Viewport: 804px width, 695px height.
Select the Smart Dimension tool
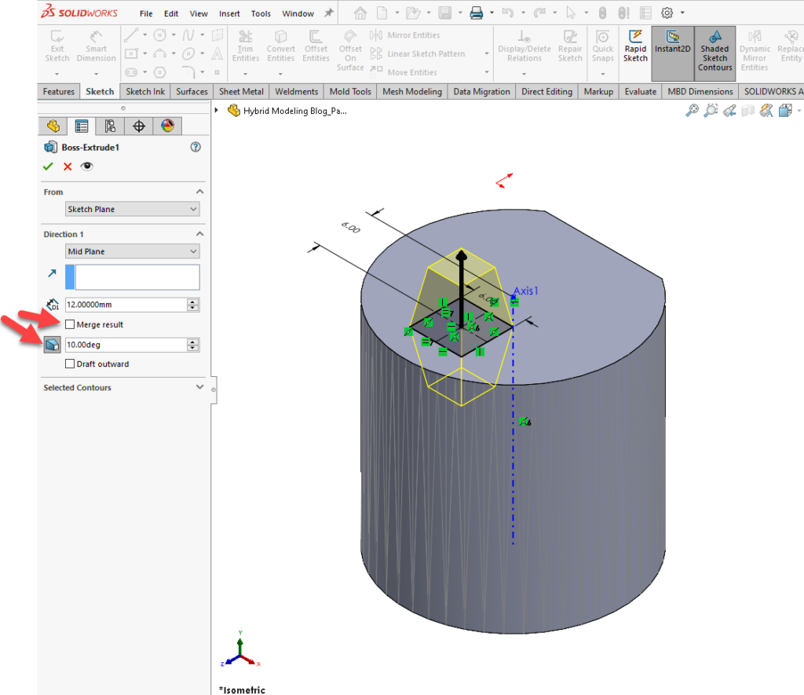coord(96,47)
